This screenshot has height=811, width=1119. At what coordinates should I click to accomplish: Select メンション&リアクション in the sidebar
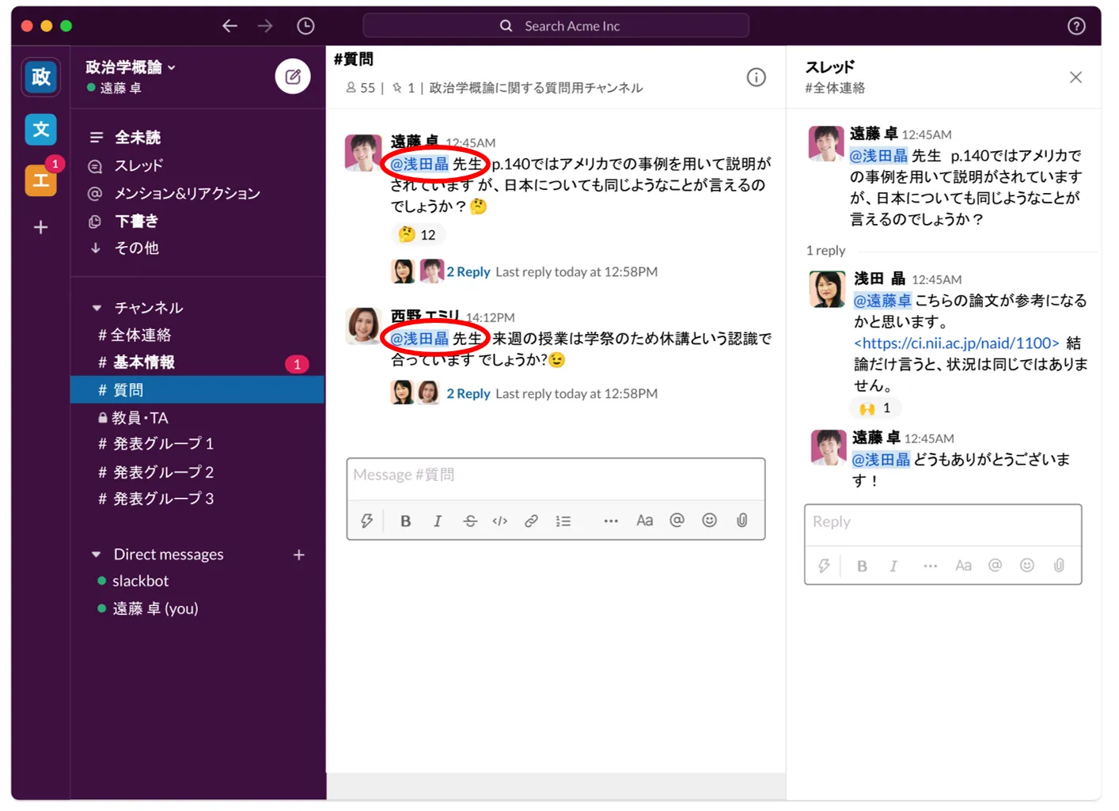coord(187,193)
